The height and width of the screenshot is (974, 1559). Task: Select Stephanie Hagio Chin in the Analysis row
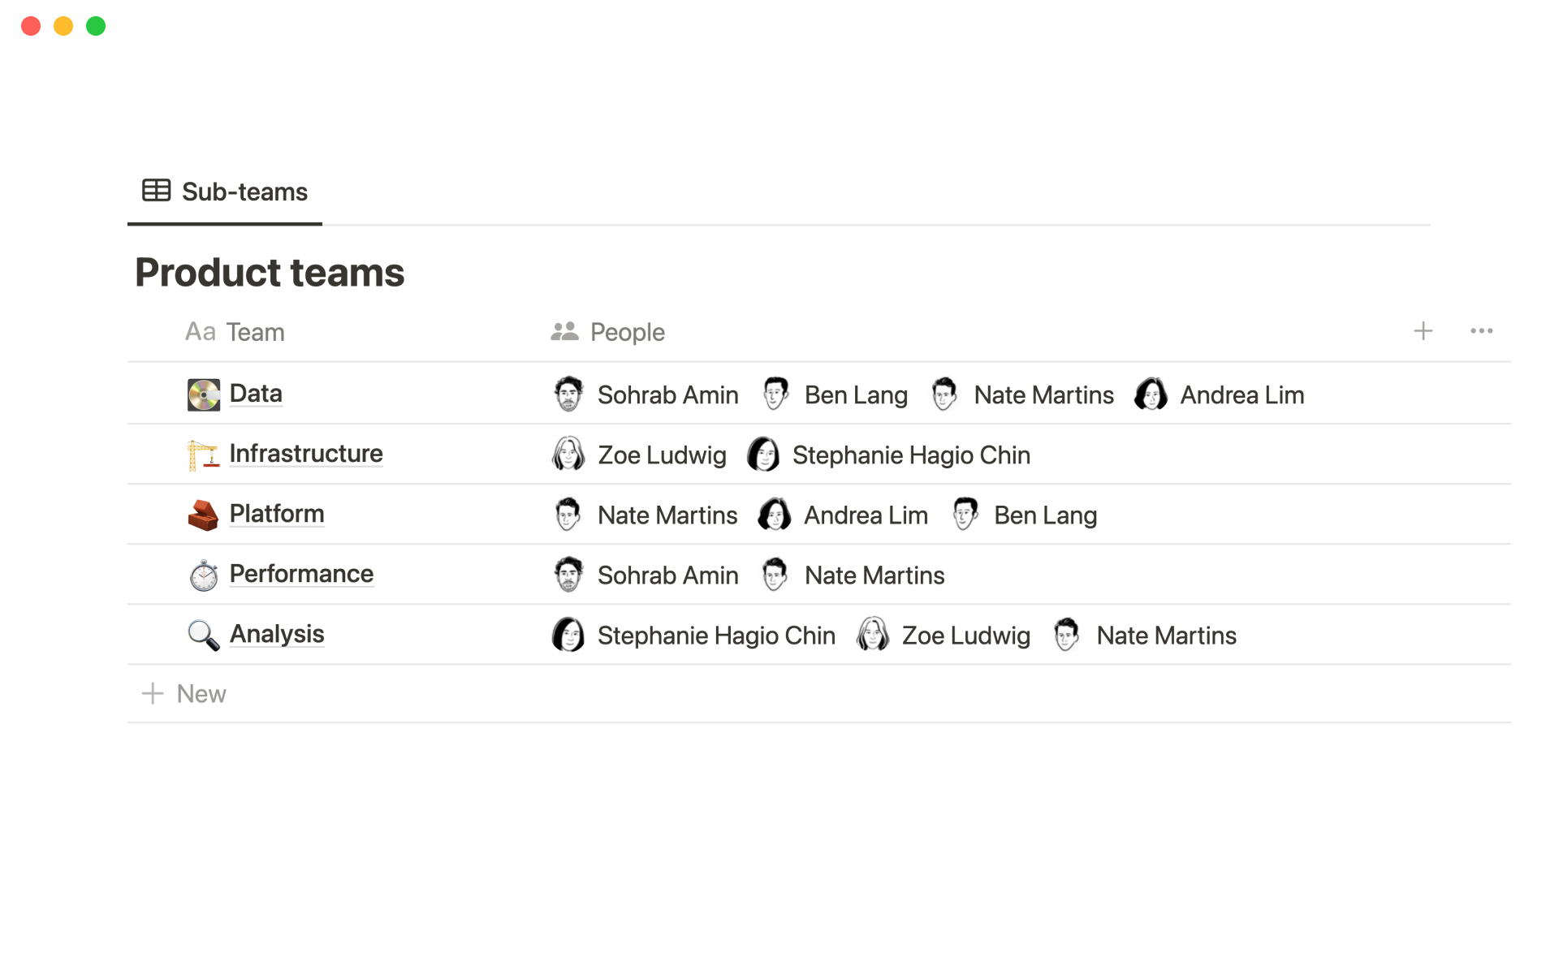715,636
